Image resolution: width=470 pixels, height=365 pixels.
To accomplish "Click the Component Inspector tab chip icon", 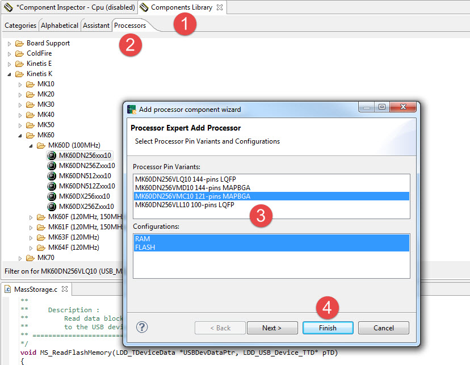I will (9, 7).
